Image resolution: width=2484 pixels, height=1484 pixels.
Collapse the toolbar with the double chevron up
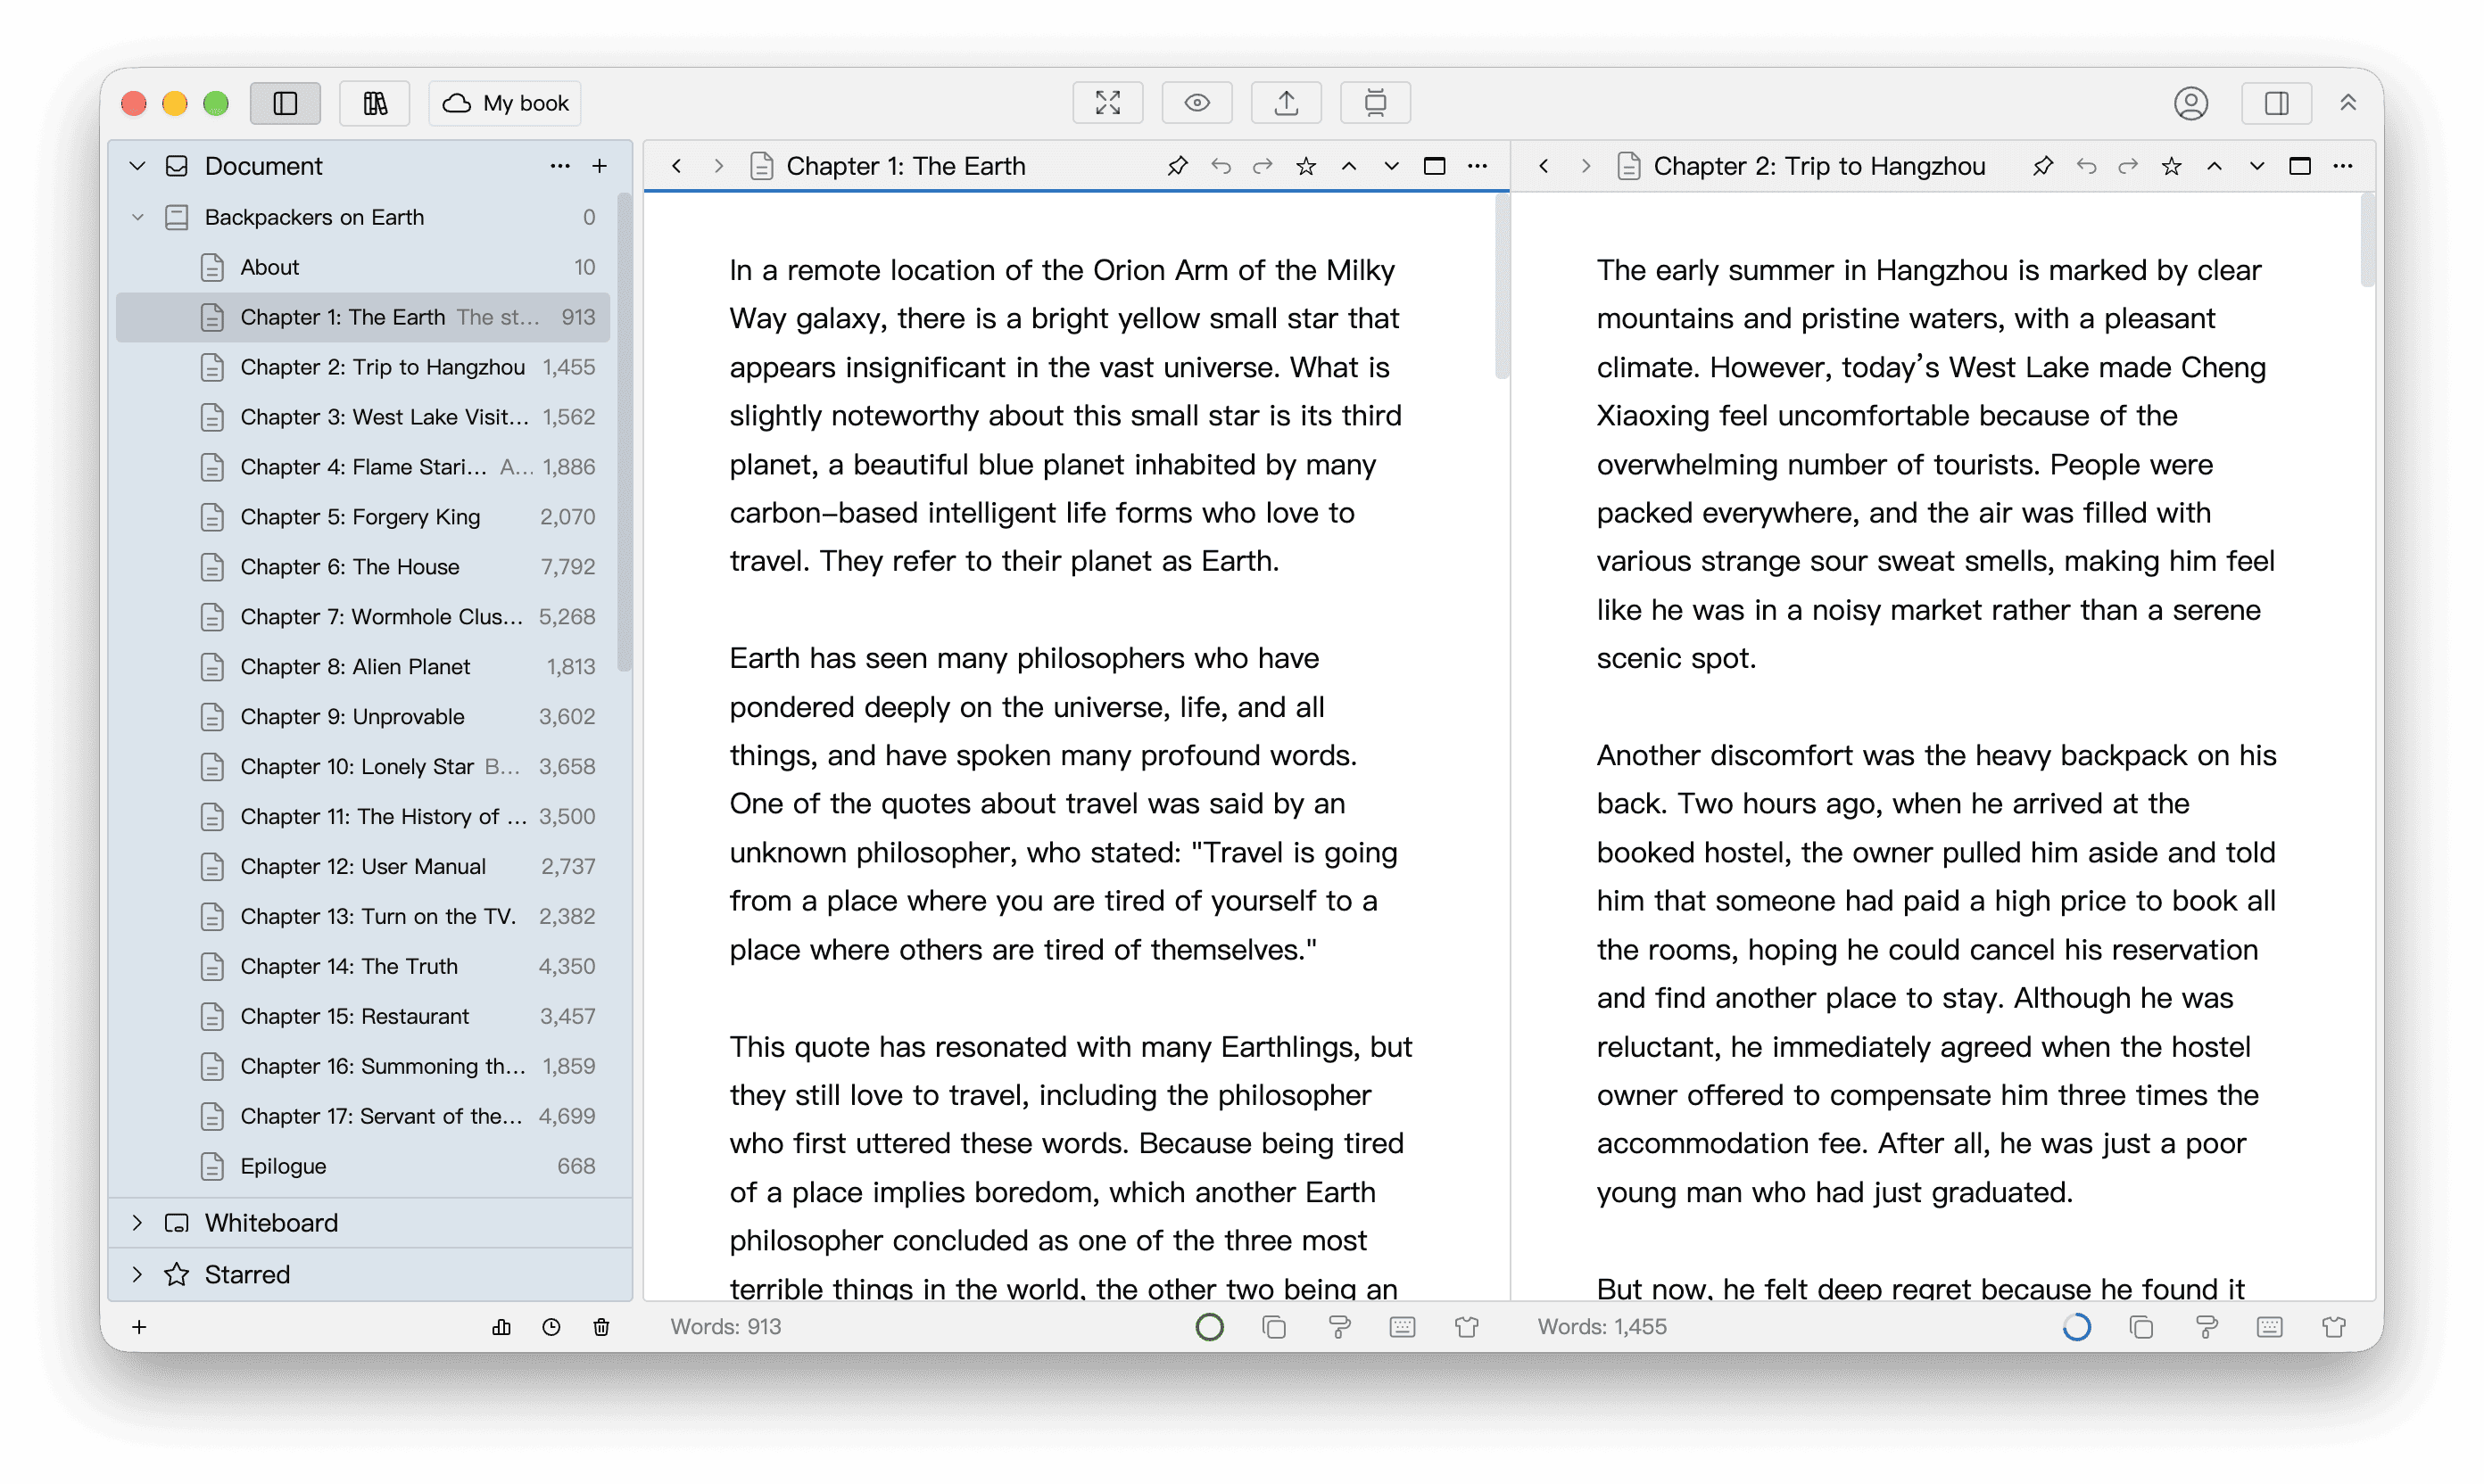(2348, 103)
